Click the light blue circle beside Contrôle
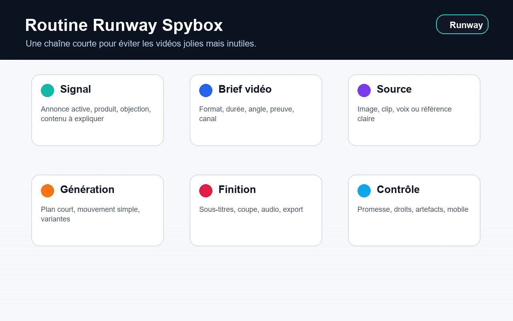Screen dimensions: 513x321 [364, 191]
